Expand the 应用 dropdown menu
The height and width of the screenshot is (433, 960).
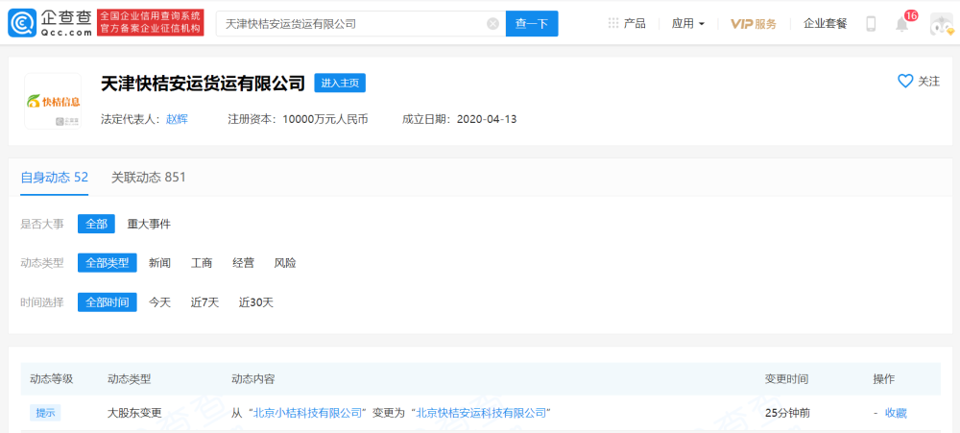pos(688,24)
